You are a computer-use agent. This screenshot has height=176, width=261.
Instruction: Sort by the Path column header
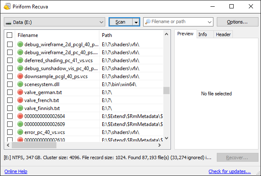pyautogui.click(x=131, y=35)
